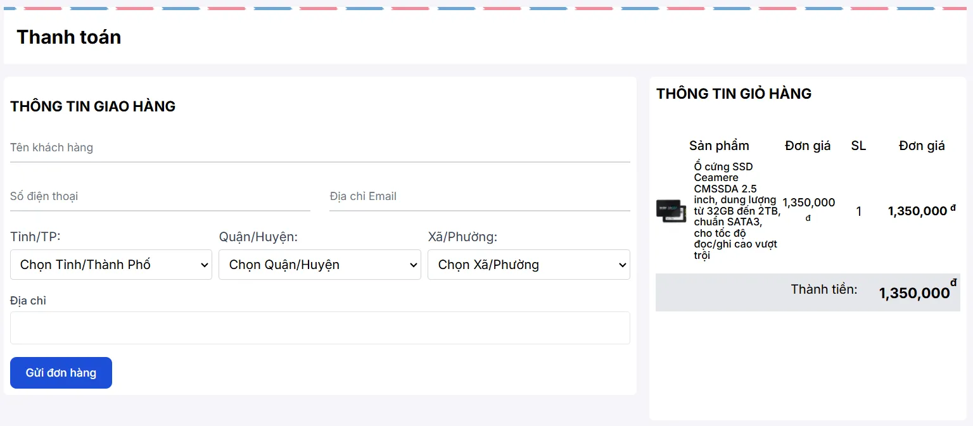Open the Chọn Tỉnh/Thành Phố dropdown
Screen dimensions: 973x426
point(111,265)
